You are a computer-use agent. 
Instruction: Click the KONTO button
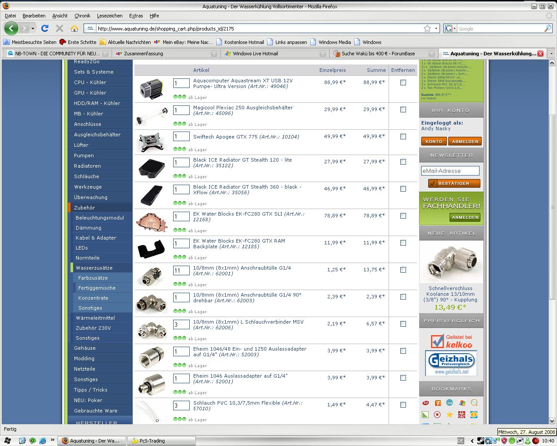(x=434, y=142)
